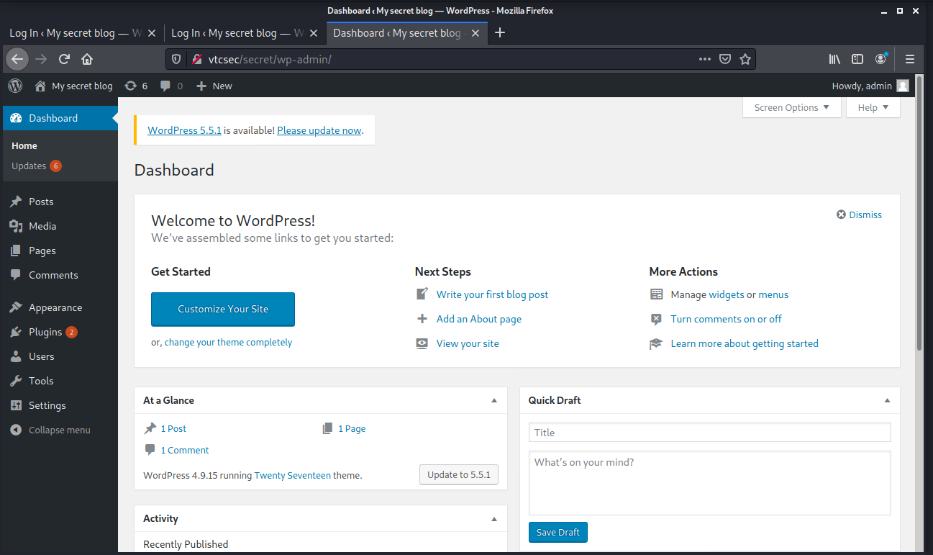Collapse the Quick Draft widget
933x555 pixels.
pyautogui.click(x=887, y=400)
